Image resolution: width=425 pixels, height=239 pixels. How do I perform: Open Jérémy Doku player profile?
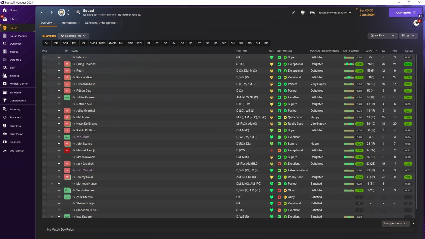point(84,177)
